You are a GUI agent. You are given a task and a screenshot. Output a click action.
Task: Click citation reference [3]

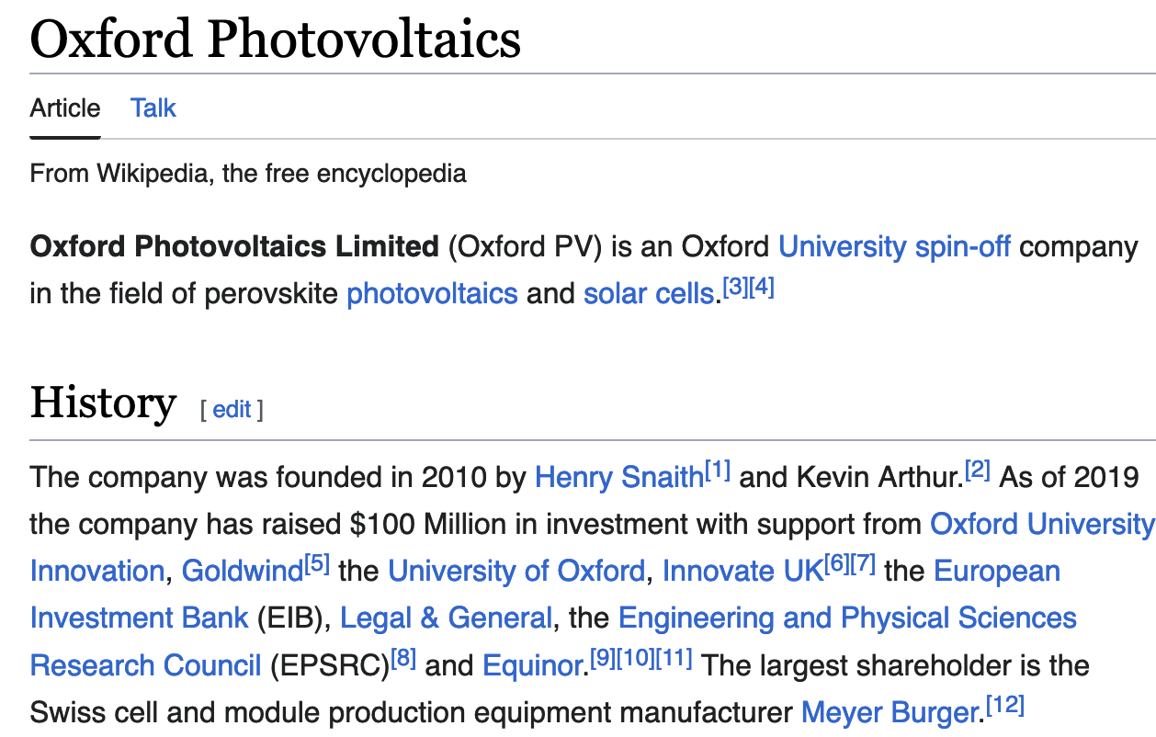pyautogui.click(x=735, y=288)
